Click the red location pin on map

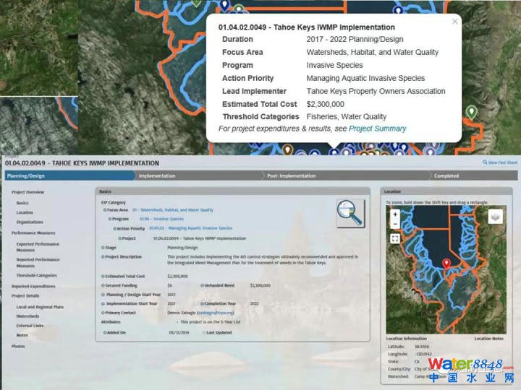tap(446, 264)
